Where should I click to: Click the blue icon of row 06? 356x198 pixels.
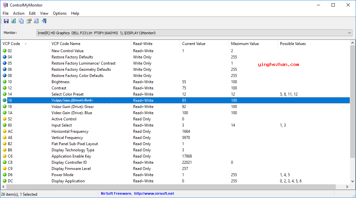pos(5,69)
